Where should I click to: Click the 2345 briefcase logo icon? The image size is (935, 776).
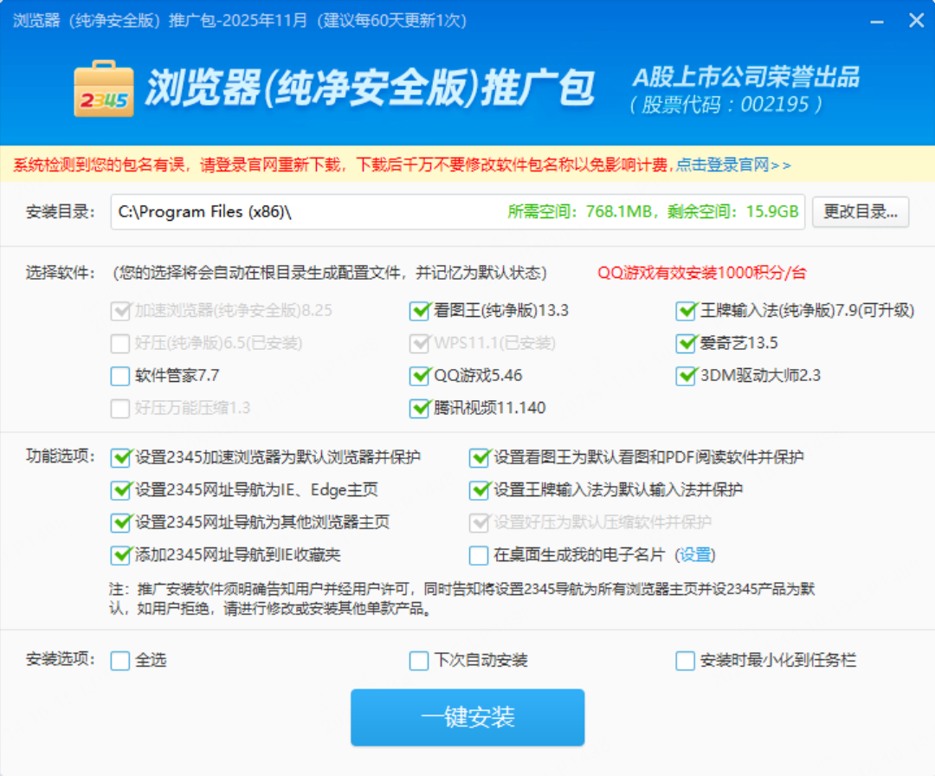(104, 89)
